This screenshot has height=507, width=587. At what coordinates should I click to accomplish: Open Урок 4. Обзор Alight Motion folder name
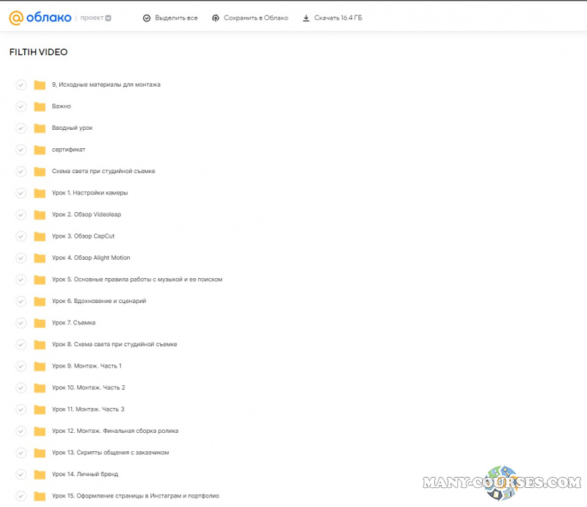[91, 258]
